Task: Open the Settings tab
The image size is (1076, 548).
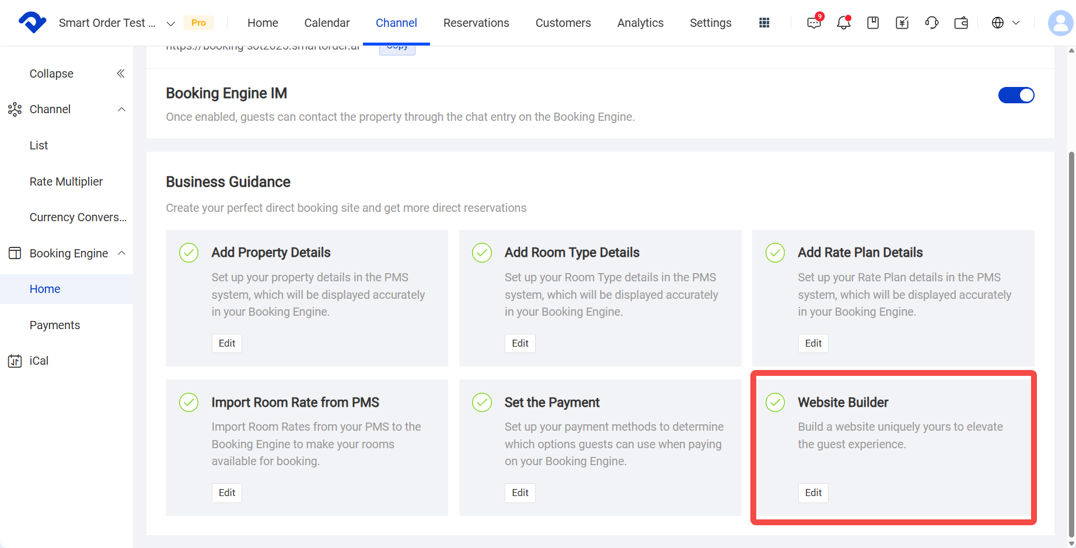Action: pyautogui.click(x=710, y=23)
